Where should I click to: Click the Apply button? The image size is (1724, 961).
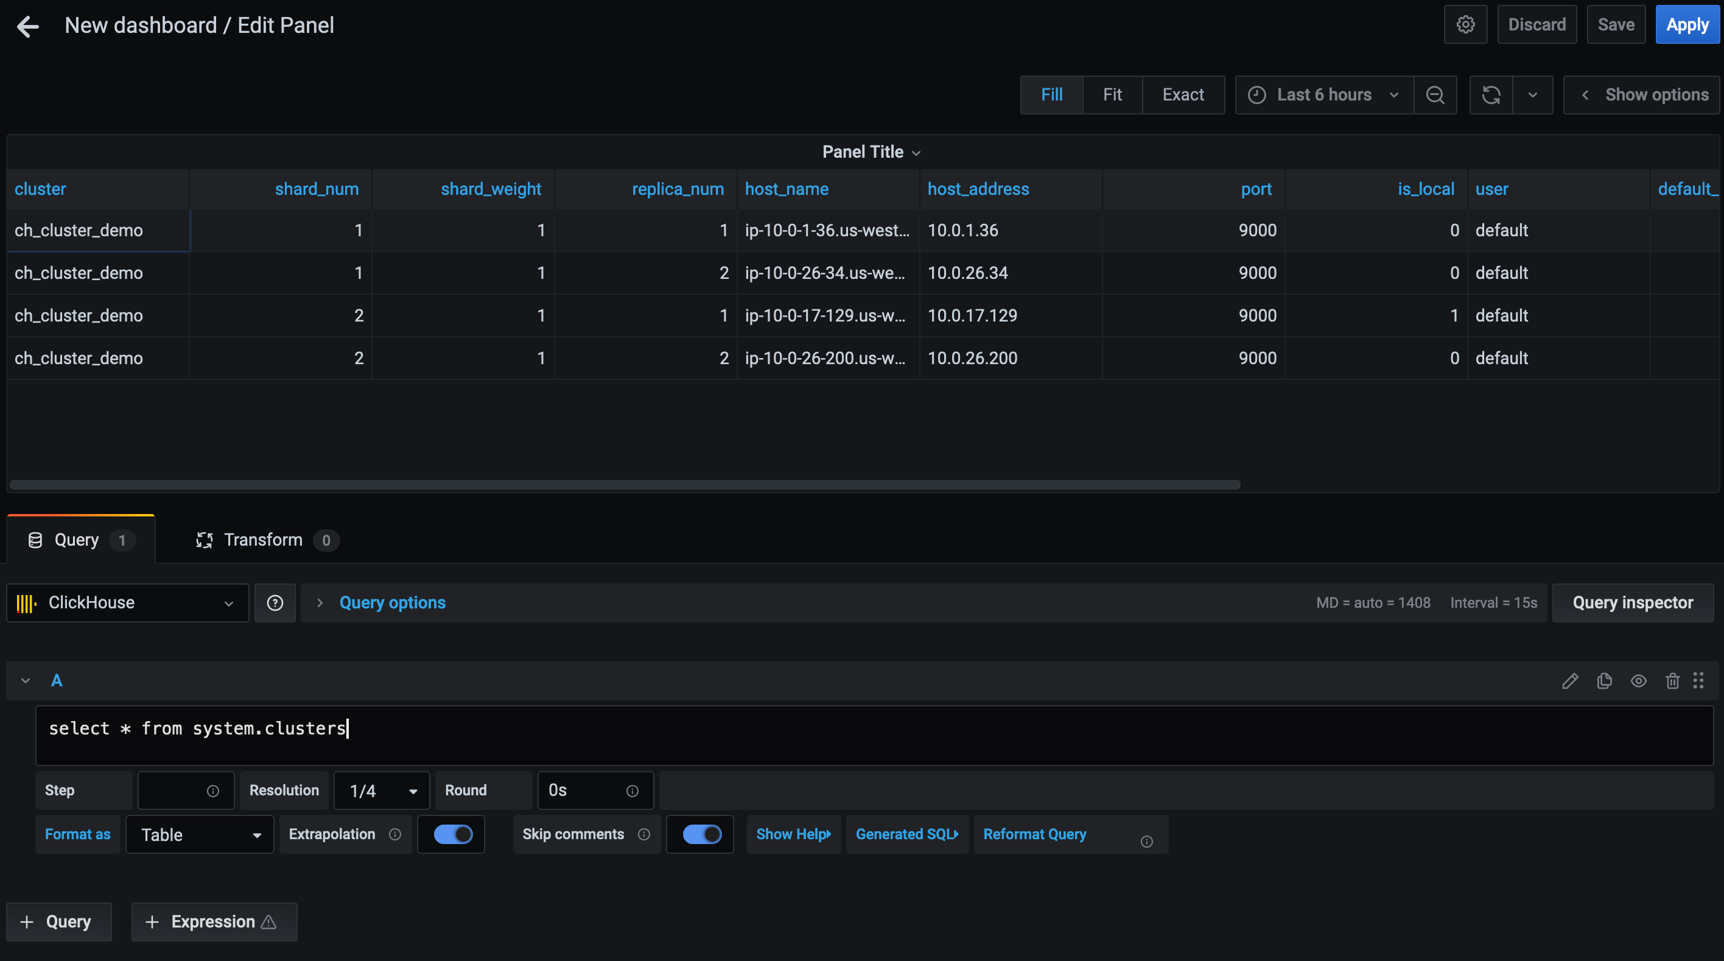(x=1686, y=25)
